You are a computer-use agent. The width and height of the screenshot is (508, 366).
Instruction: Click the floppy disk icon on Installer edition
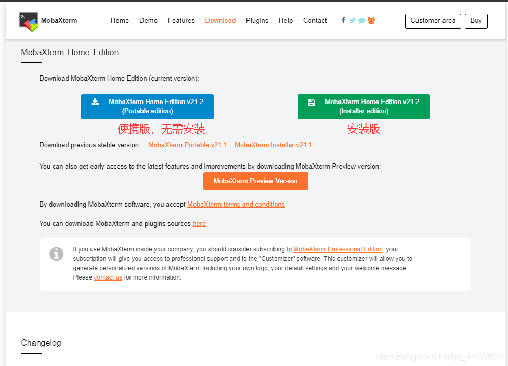pos(311,102)
